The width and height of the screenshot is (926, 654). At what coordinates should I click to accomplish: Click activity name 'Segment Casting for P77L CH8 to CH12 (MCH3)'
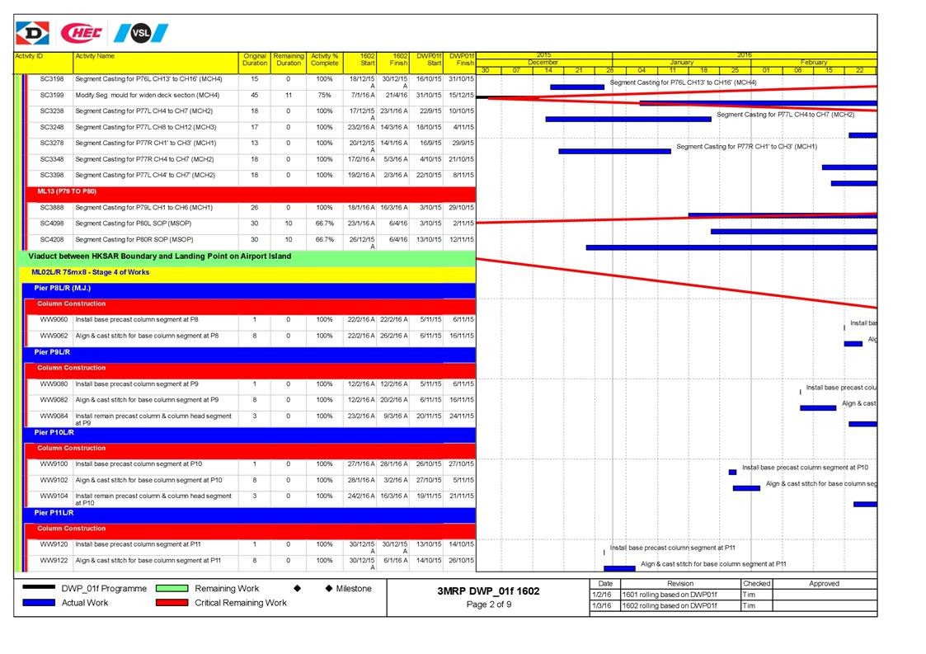click(146, 128)
